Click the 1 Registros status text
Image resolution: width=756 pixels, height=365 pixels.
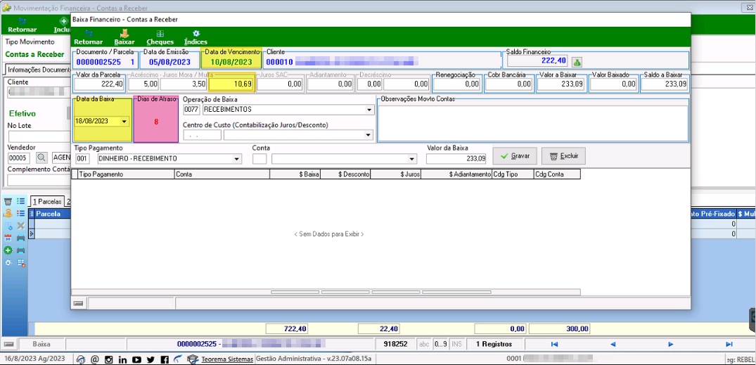tap(494, 345)
